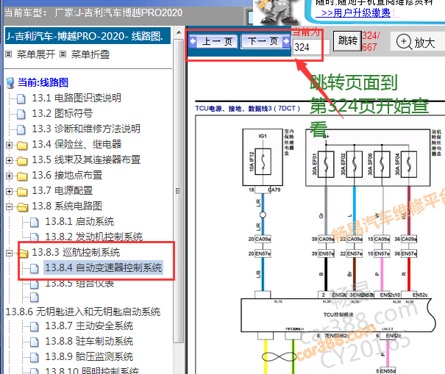Click the mechanic mascot image at top
This screenshot has height=374, width=445.
[x=277, y=11]
